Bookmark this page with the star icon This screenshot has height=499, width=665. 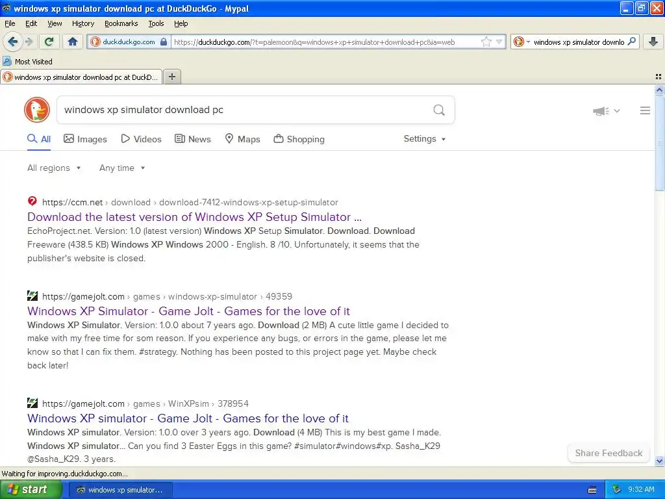click(486, 42)
